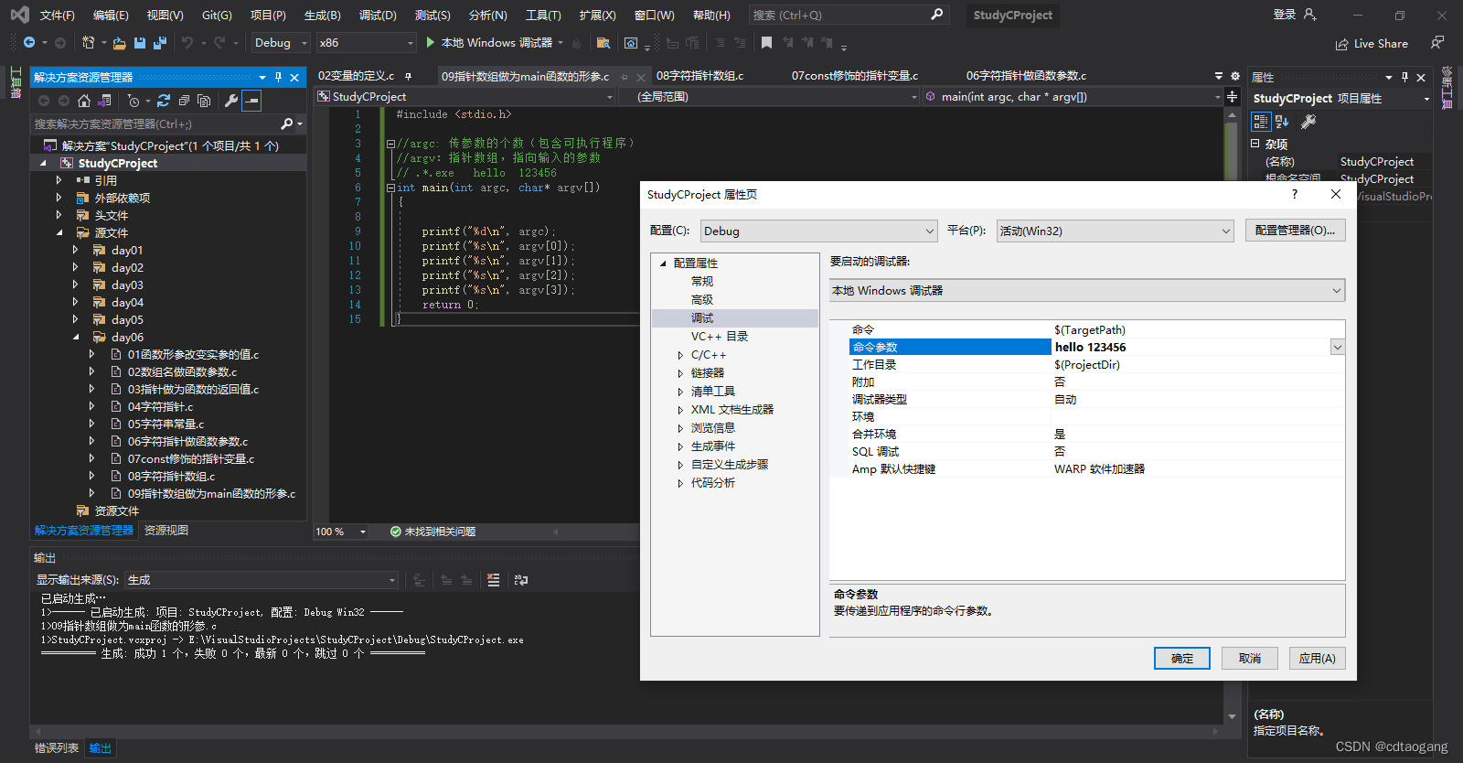
Task: Open 显示输出来源 生成 dropdown
Action: click(x=262, y=580)
